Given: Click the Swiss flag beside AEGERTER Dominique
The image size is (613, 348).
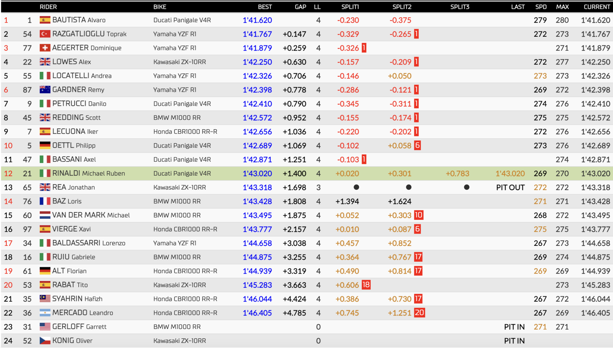Looking at the screenshot, I should pyautogui.click(x=45, y=48).
